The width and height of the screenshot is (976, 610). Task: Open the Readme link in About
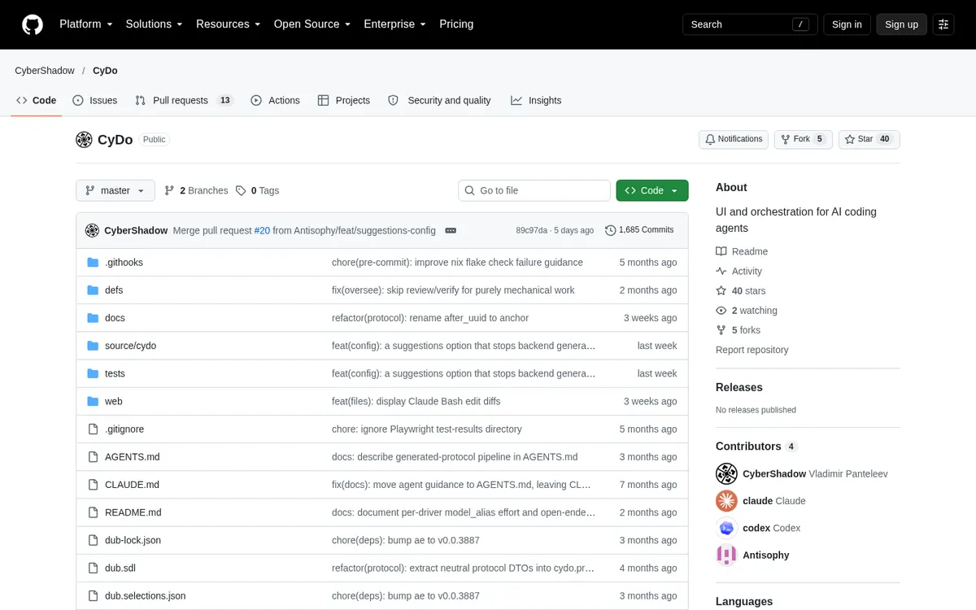pos(742,251)
